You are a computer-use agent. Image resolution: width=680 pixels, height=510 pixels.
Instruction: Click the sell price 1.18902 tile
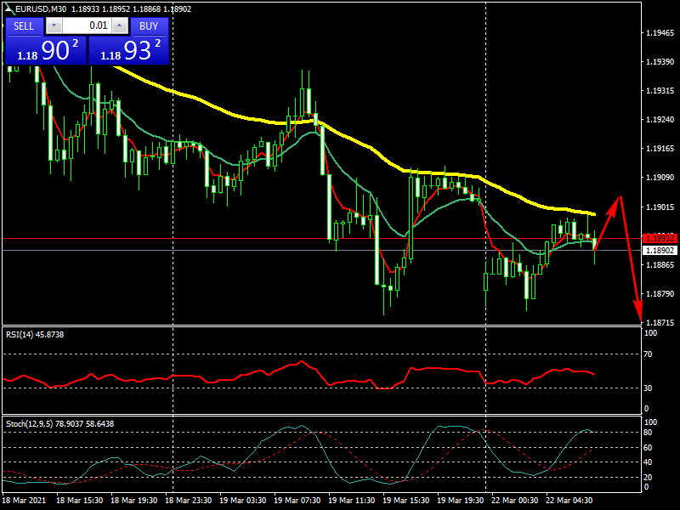[x=45, y=51]
